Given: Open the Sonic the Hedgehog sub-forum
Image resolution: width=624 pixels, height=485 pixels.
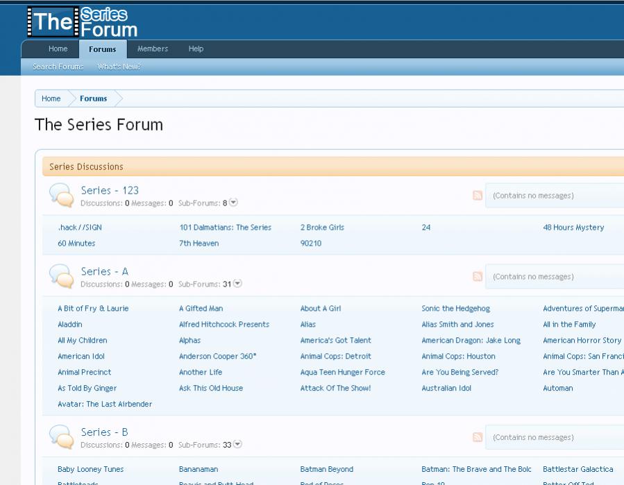Looking at the screenshot, I should (456, 308).
